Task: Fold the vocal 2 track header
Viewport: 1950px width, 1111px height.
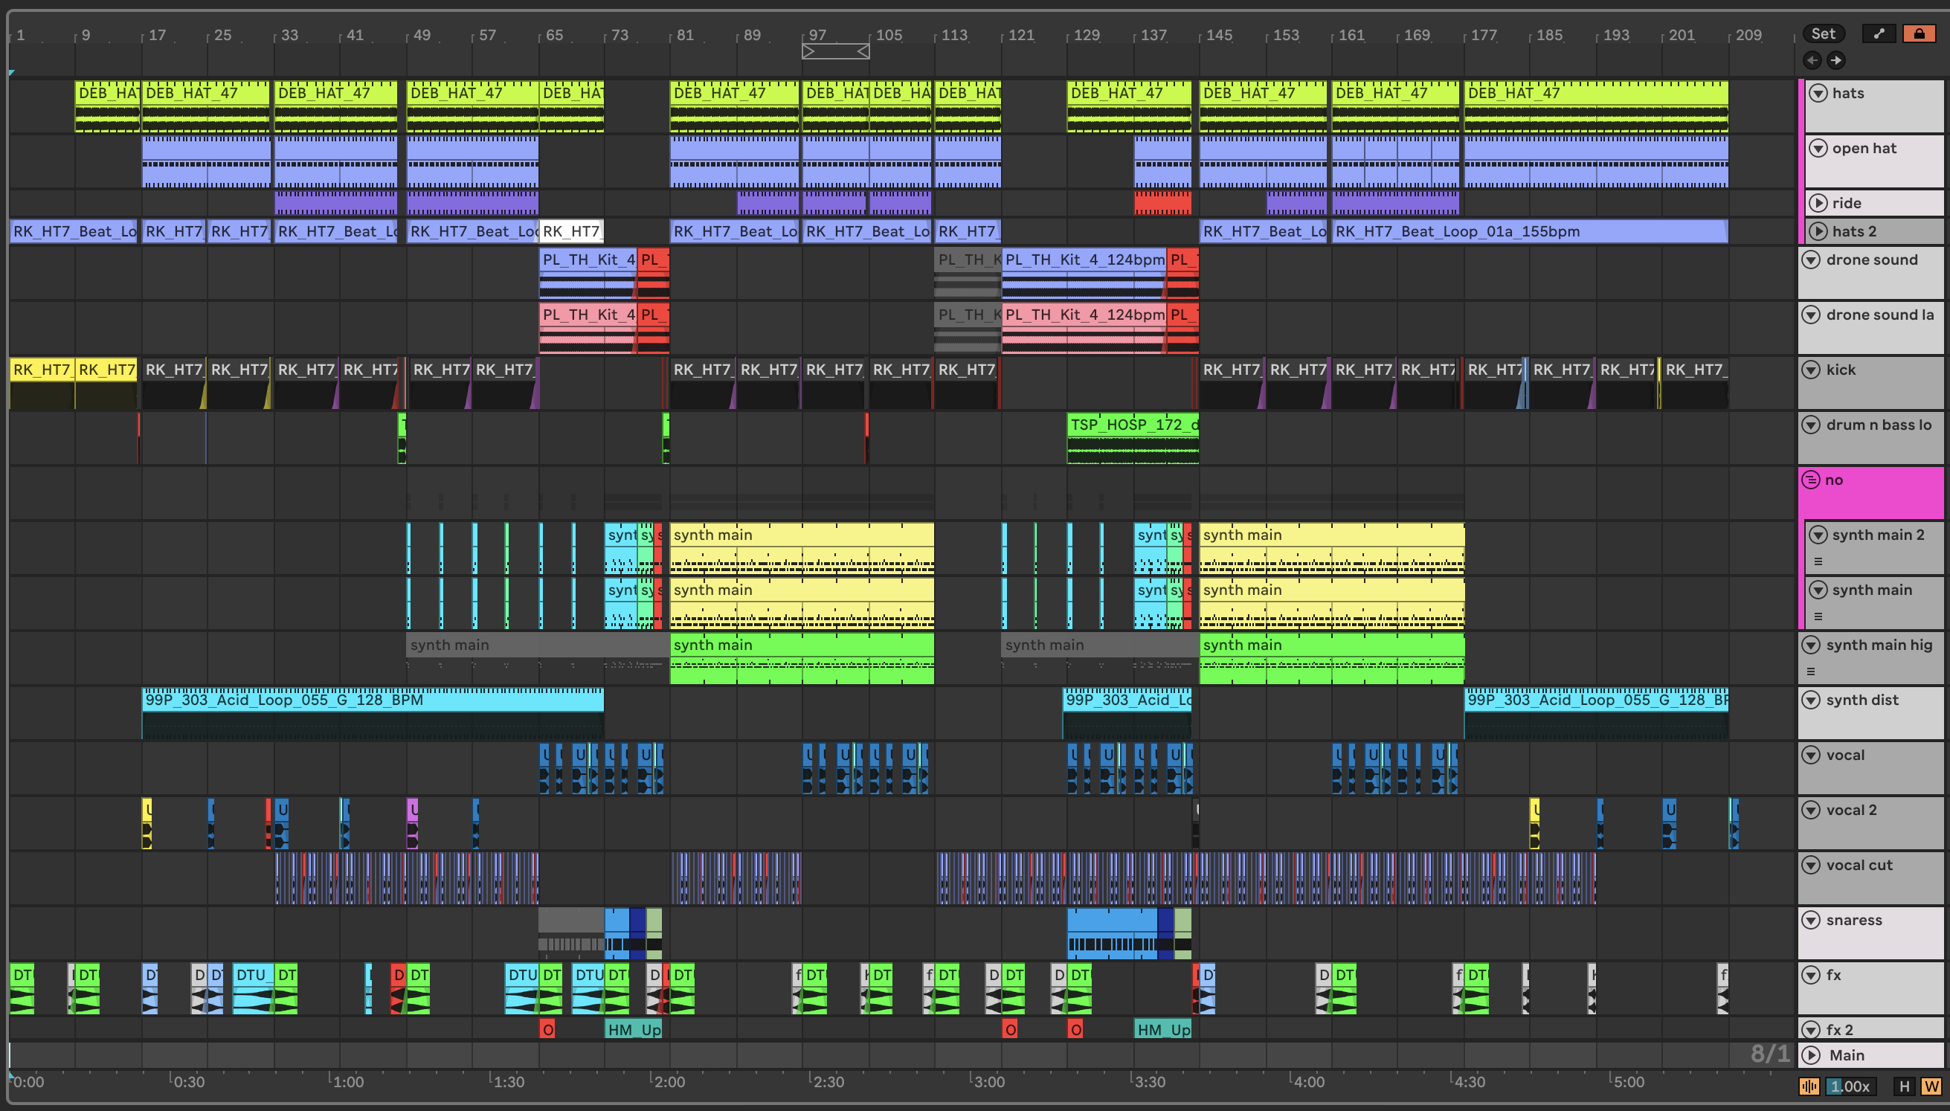Action: click(1811, 810)
